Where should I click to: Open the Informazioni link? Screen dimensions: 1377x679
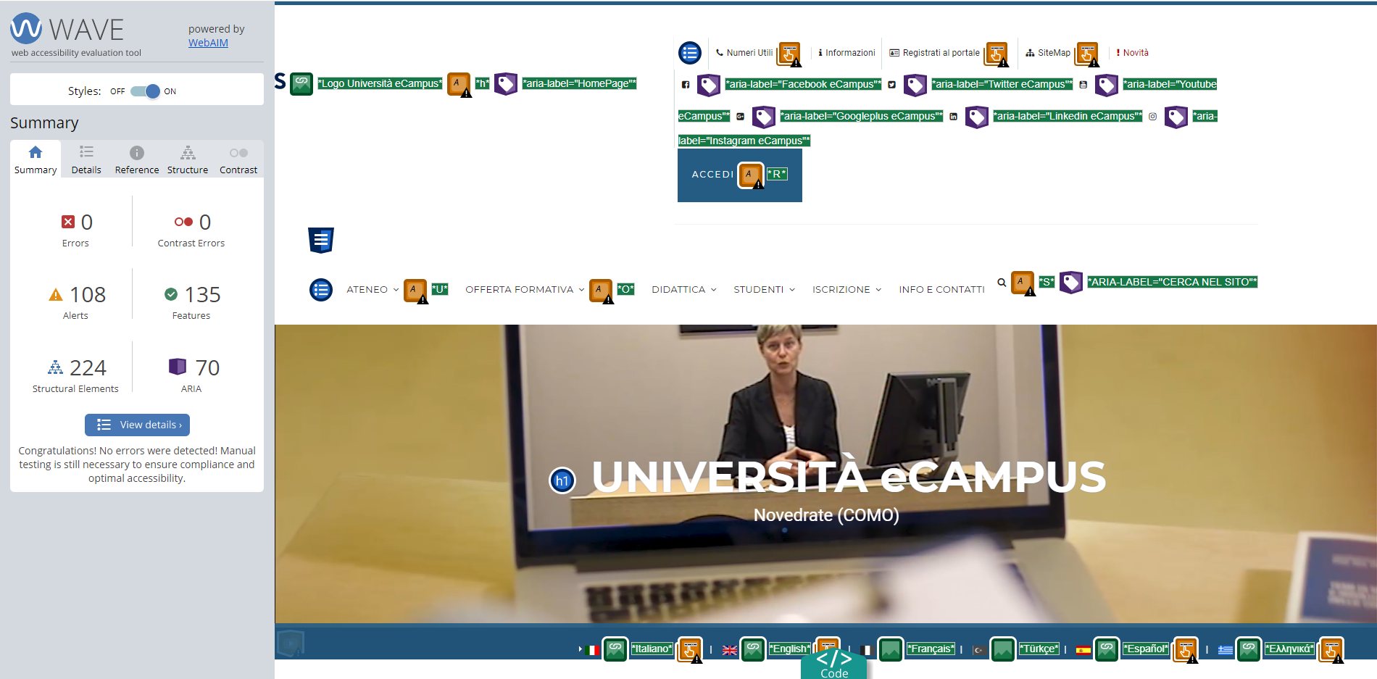coord(846,53)
